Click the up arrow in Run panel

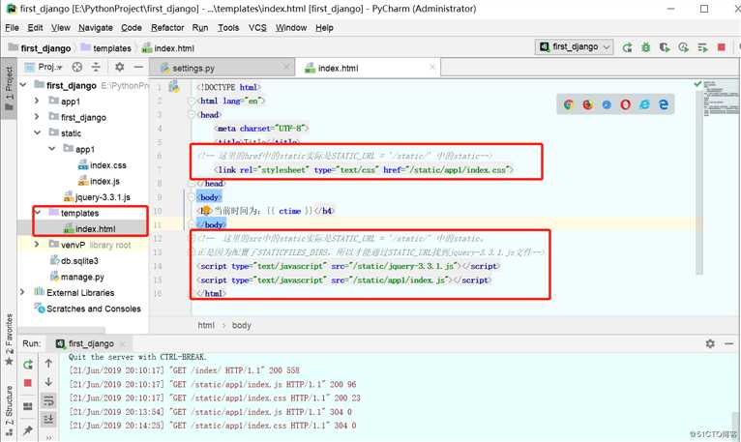(x=48, y=364)
